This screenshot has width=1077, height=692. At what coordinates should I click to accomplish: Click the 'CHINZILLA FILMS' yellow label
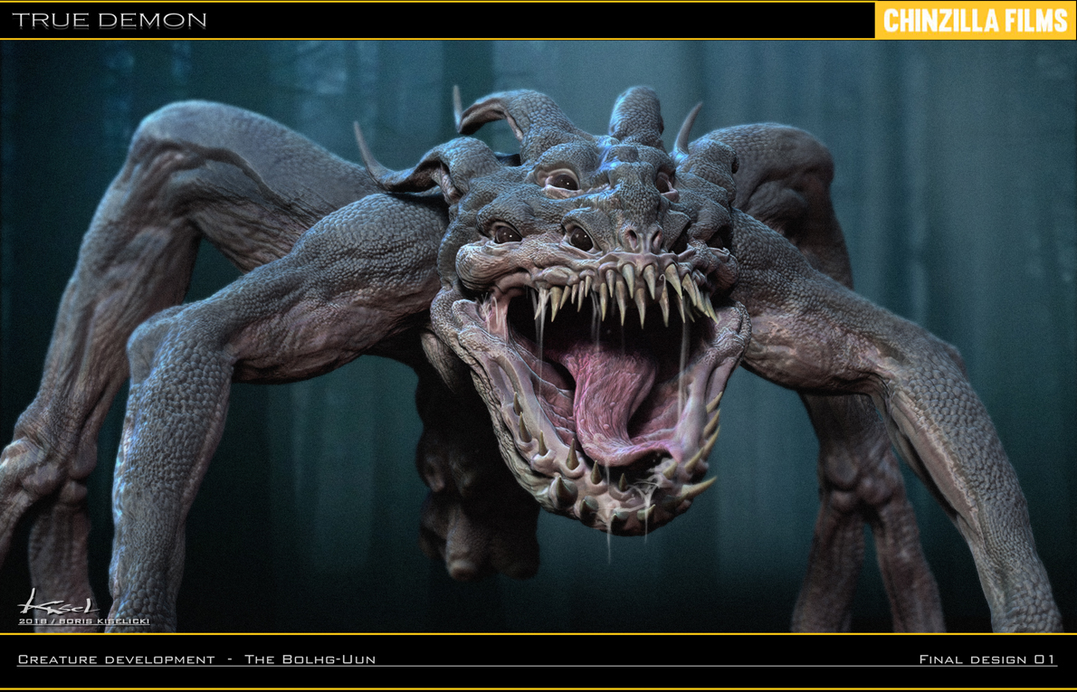coord(976,21)
